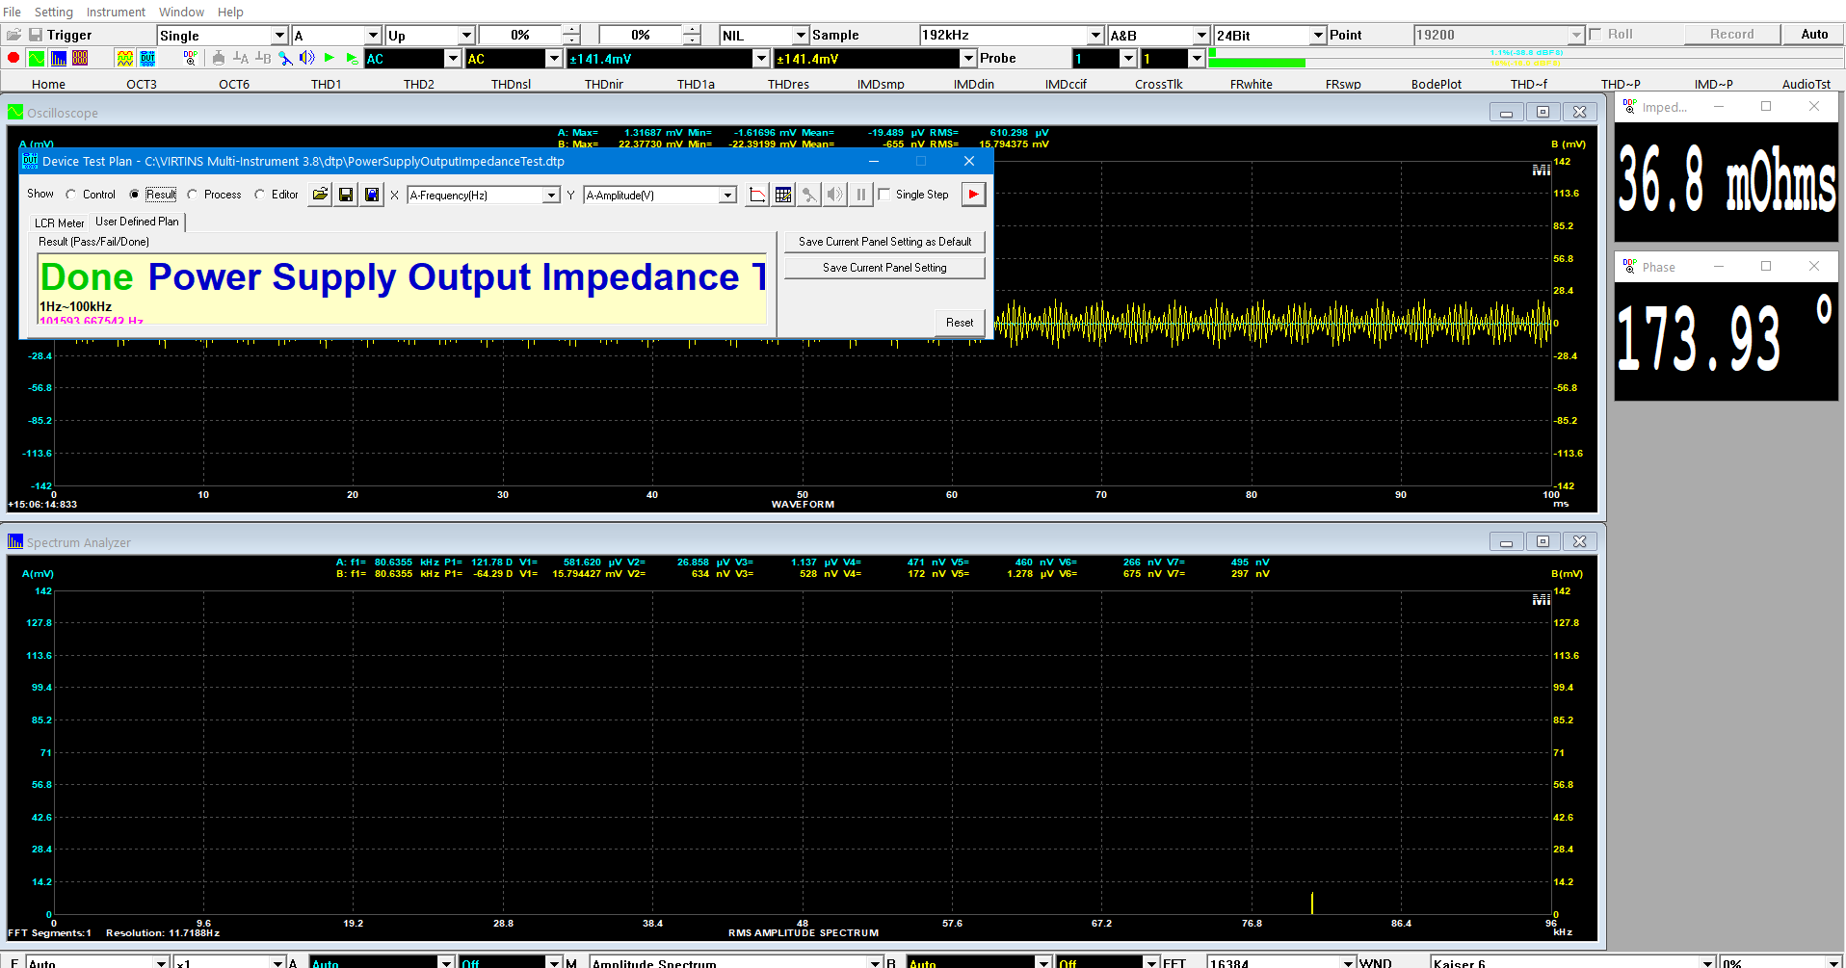Open the Setting menu

54,12
